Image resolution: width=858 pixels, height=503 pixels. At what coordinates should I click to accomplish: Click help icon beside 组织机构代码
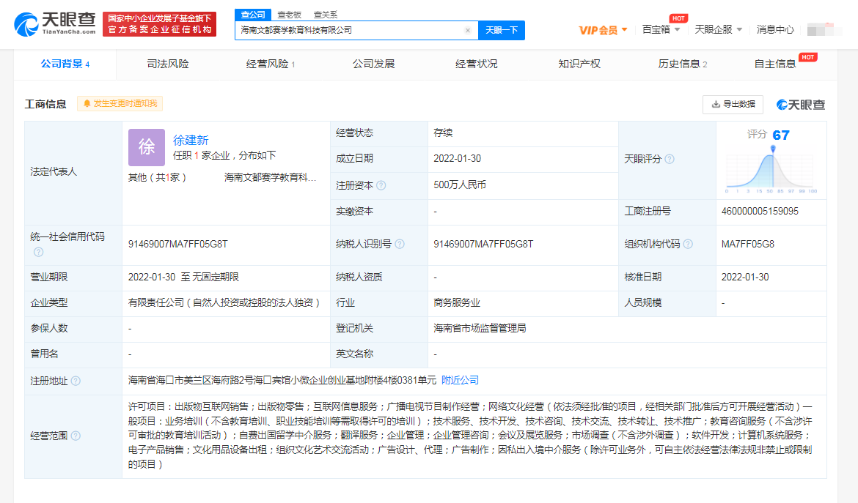point(688,245)
